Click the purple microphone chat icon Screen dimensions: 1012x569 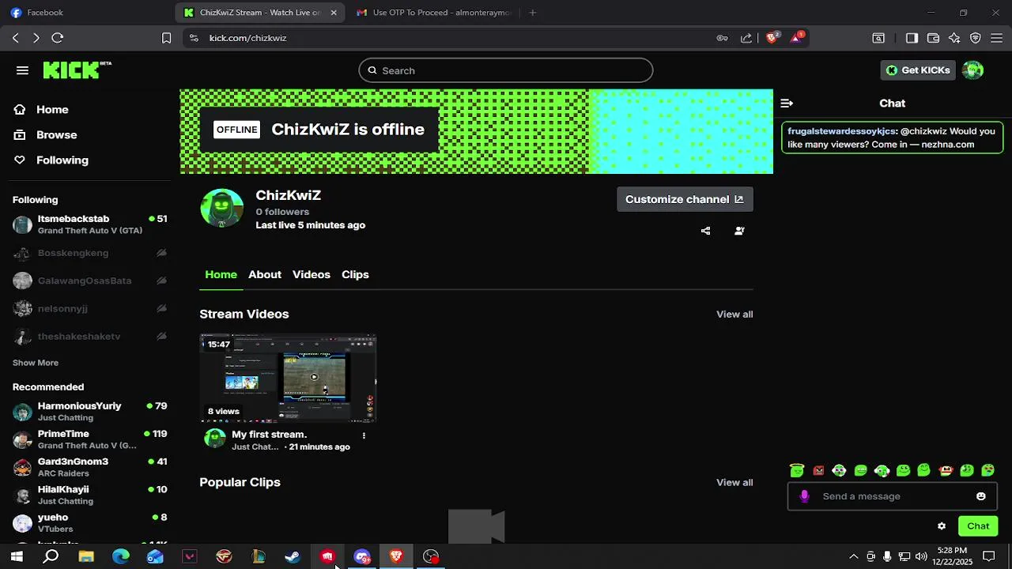804,496
